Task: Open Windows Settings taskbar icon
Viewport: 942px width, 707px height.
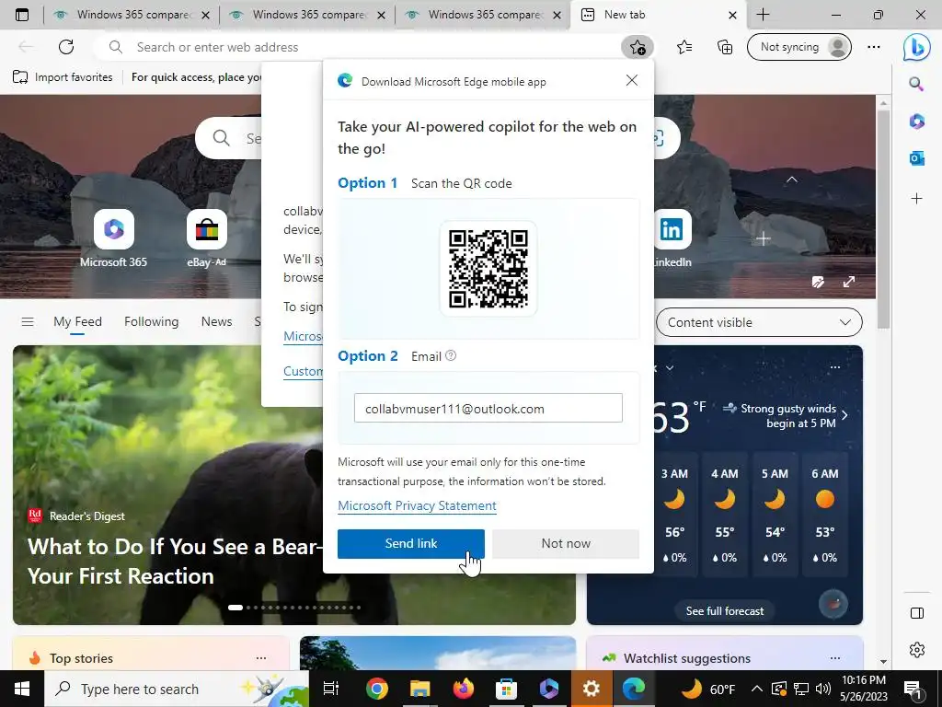Action: 592,689
